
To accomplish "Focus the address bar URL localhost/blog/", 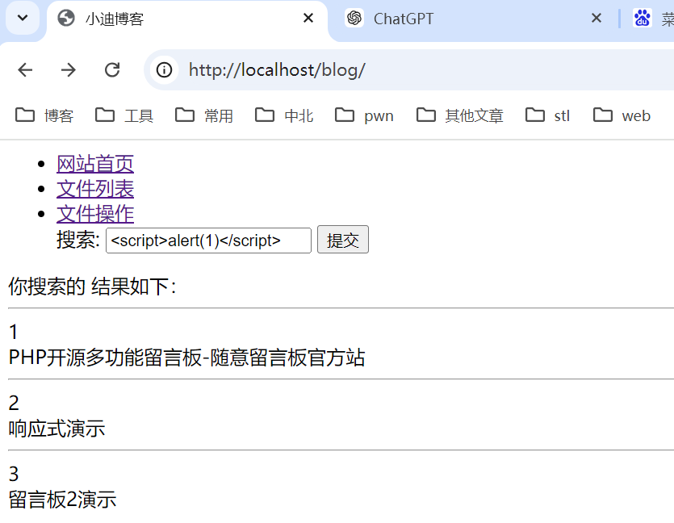I will pos(277,70).
